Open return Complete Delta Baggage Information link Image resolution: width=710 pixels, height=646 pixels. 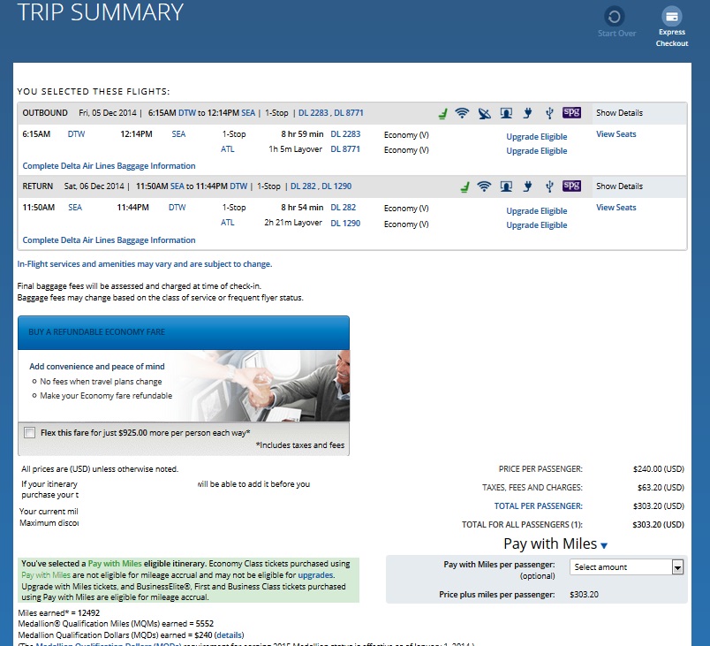point(109,240)
